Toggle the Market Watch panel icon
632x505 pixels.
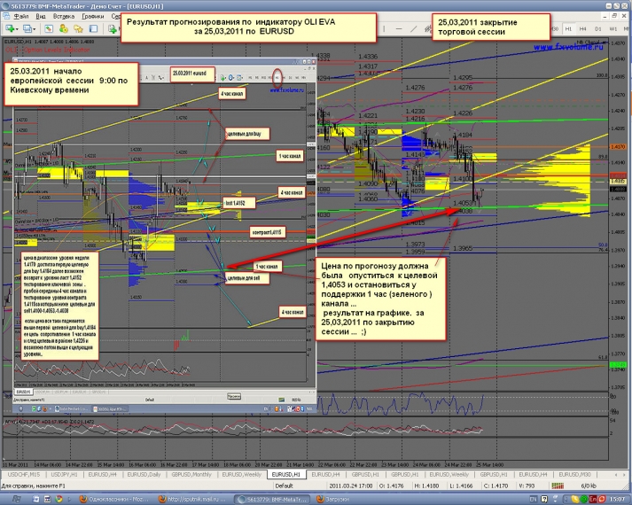[49, 28]
